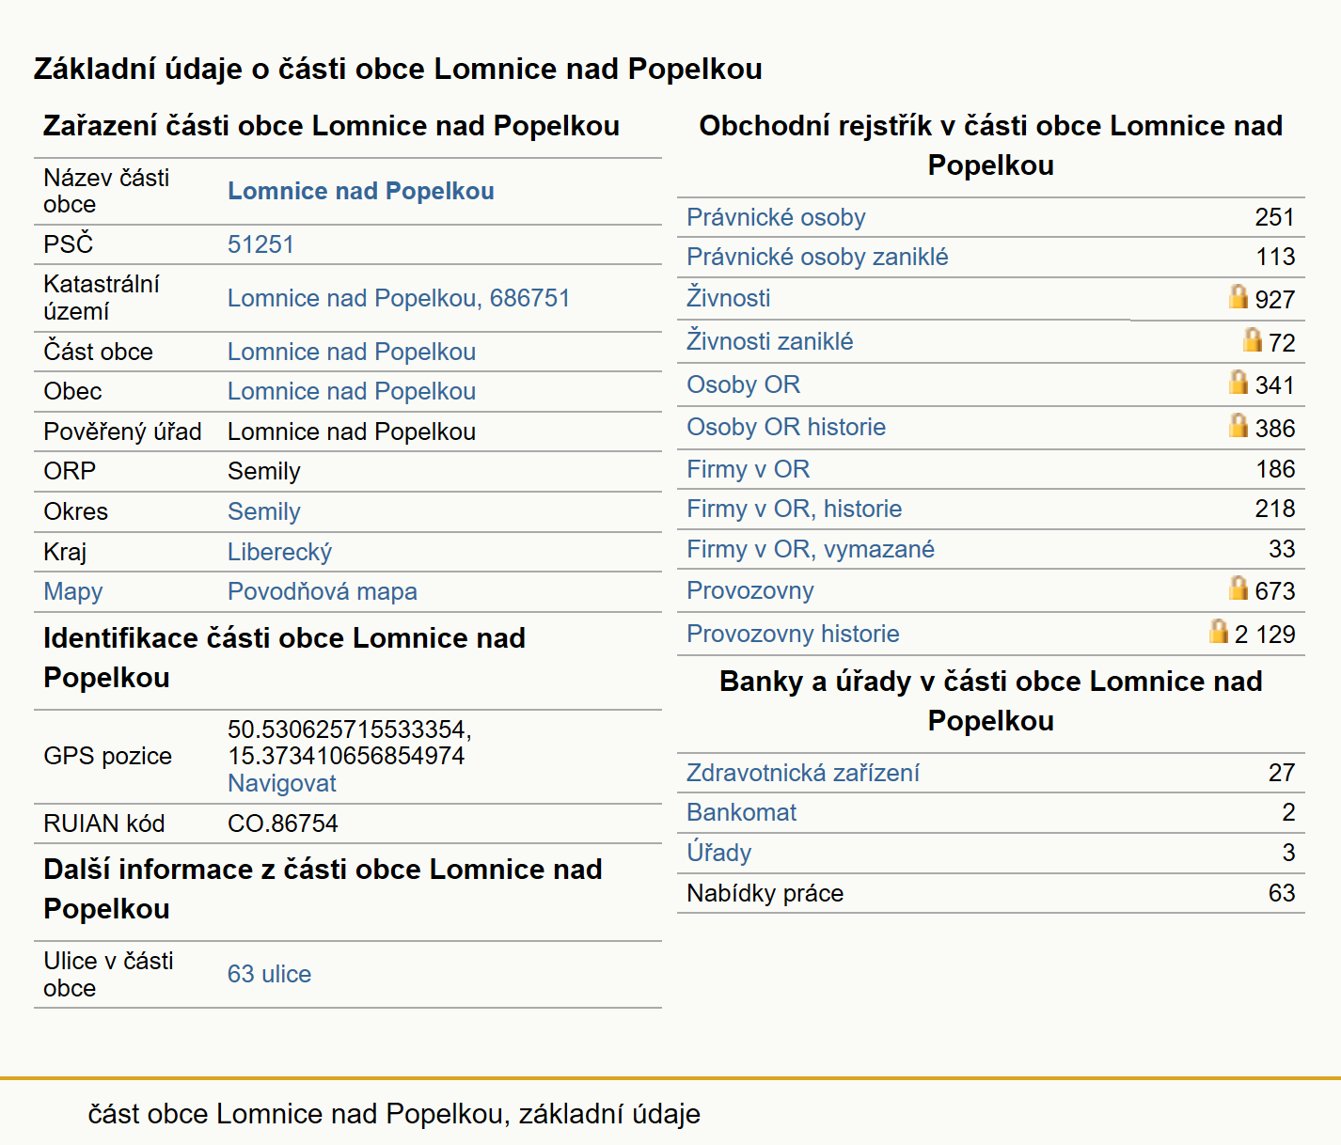Click the lock icon by Provozovny historie
The height and width of the screenshot is (1145, 1341).
coord(1219,631)
